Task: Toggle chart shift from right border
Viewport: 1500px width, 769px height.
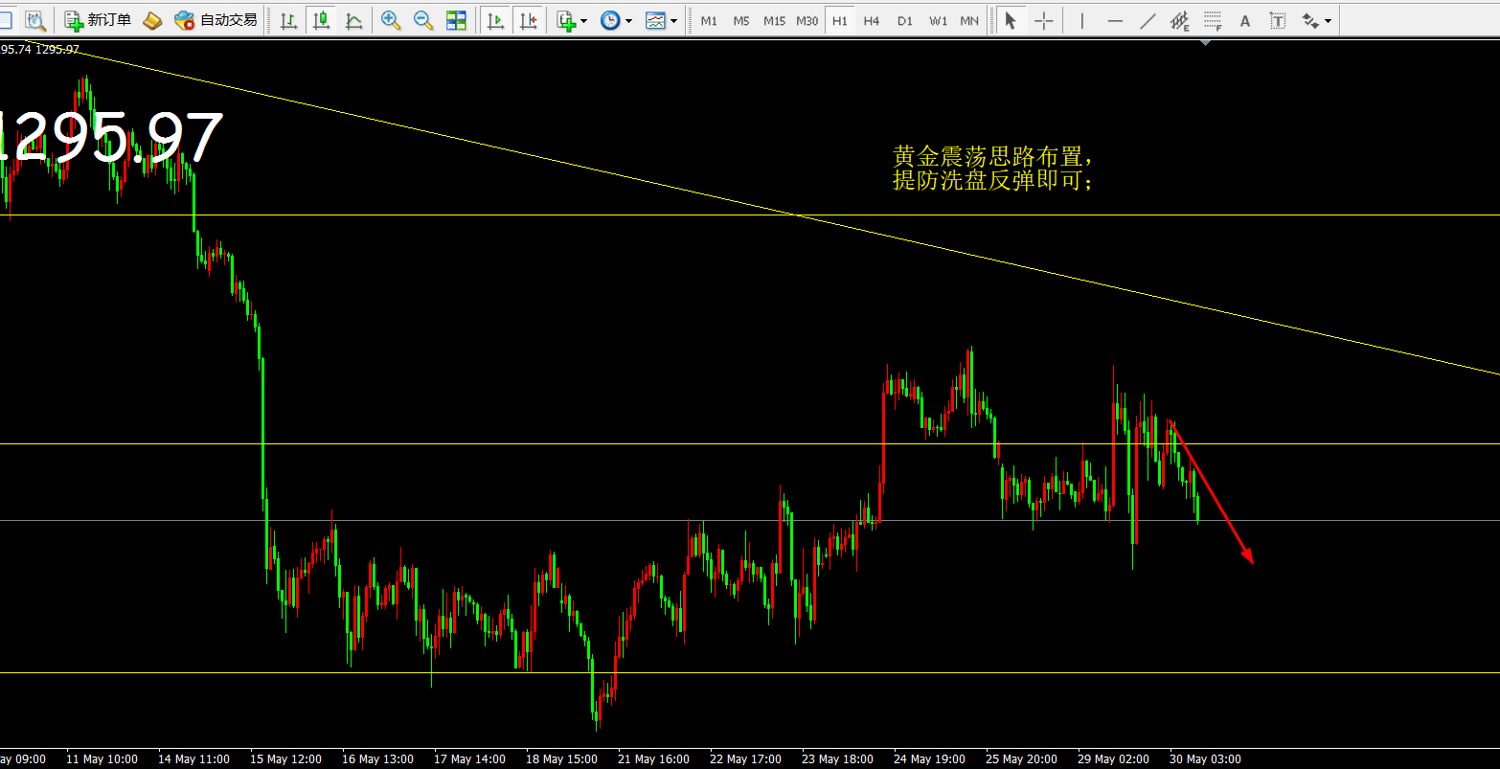Action: 528,19
